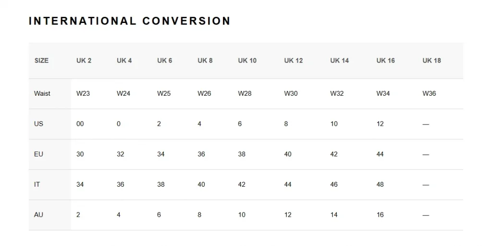Click waist value W36
Screen dimensions: 492x246
click(429, 93)
